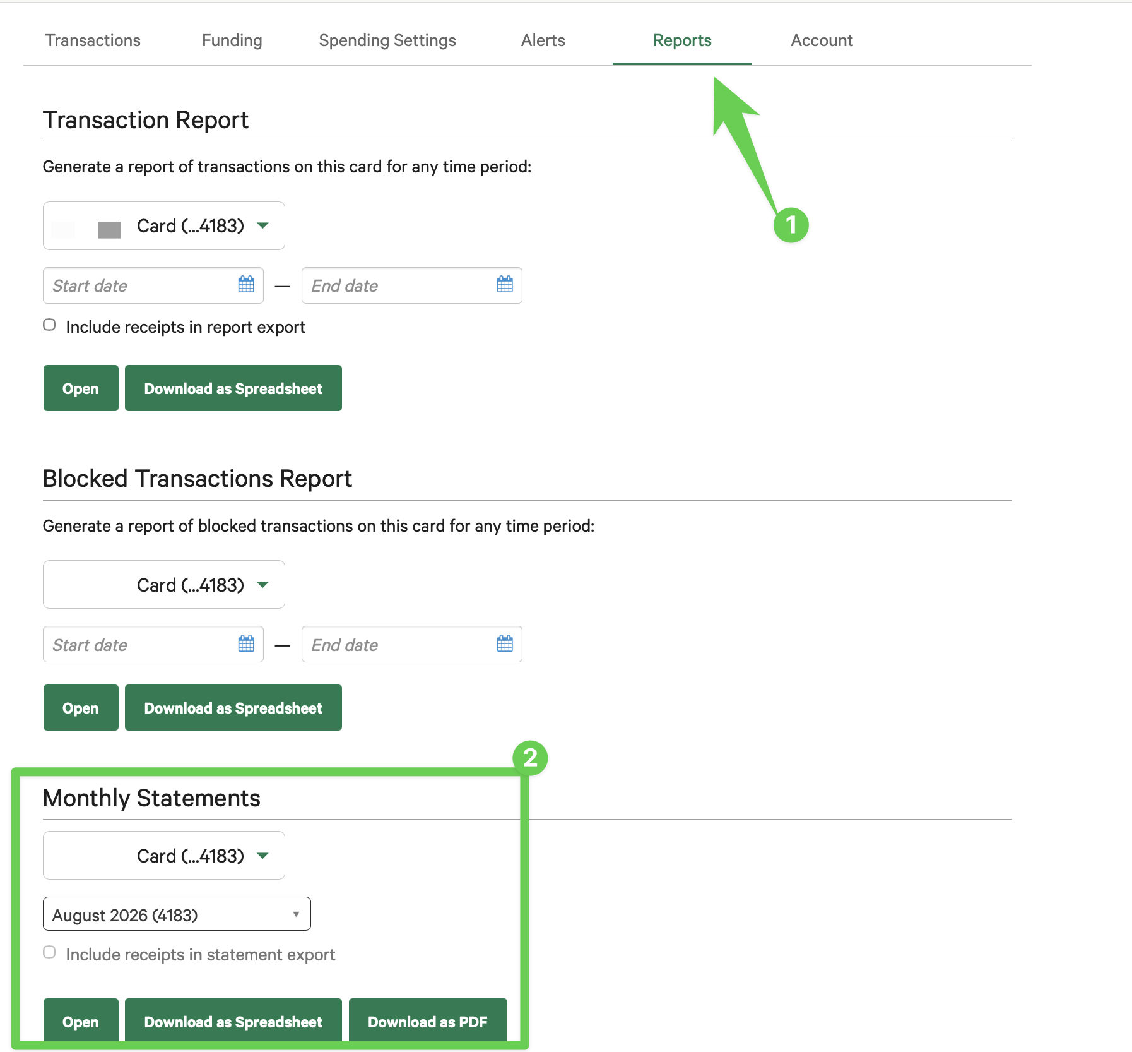Click the Blocked Transactions End date field
The image size is (1132, 1052).
pyautogui.click(x=412, y=644)
